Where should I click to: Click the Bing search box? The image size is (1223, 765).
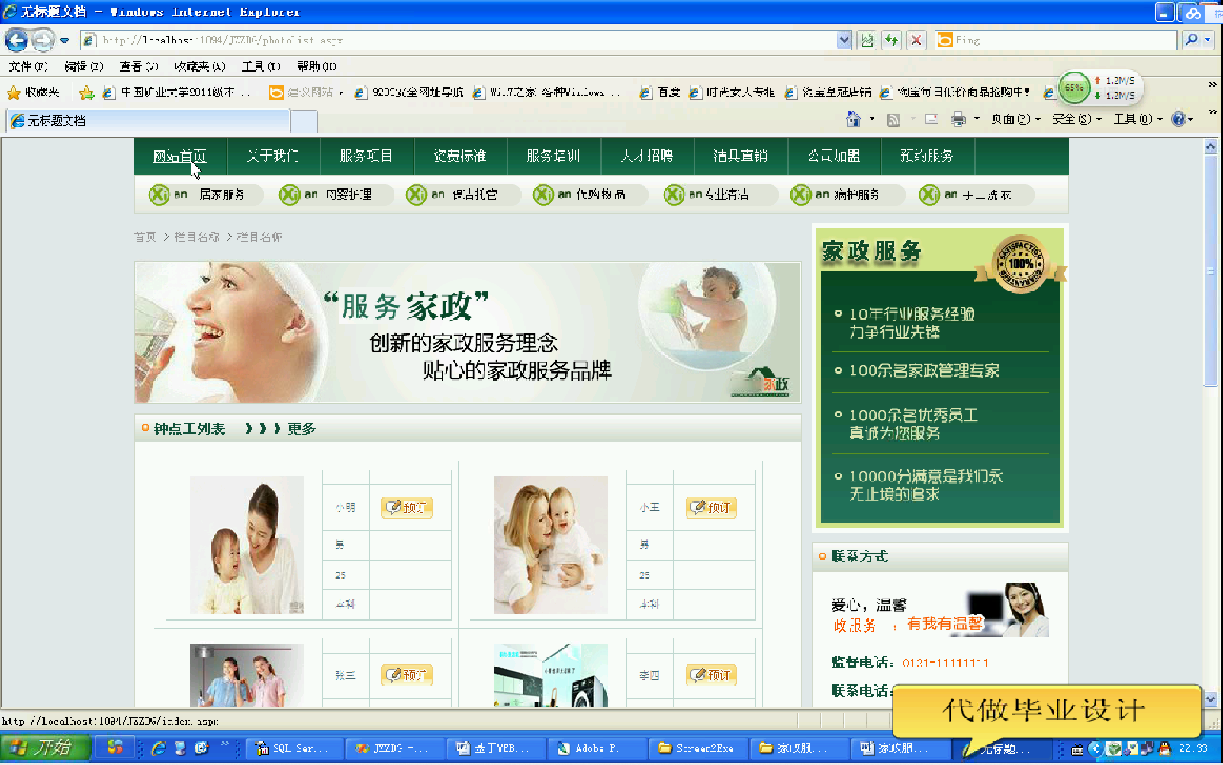1057,40
